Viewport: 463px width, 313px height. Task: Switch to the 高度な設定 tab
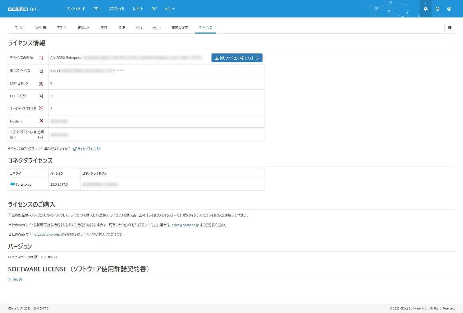[180, 28]
